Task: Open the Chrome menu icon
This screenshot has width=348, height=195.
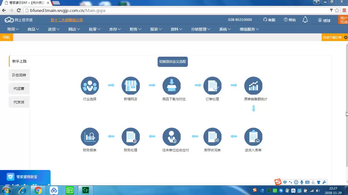Action: (x=344, y=10)
